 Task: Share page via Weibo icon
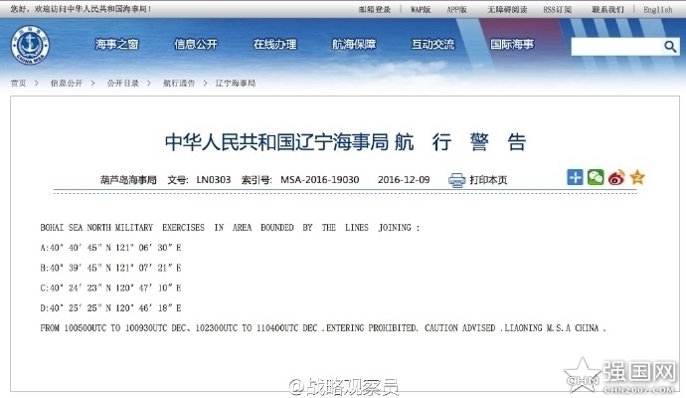tap(616, 177)
